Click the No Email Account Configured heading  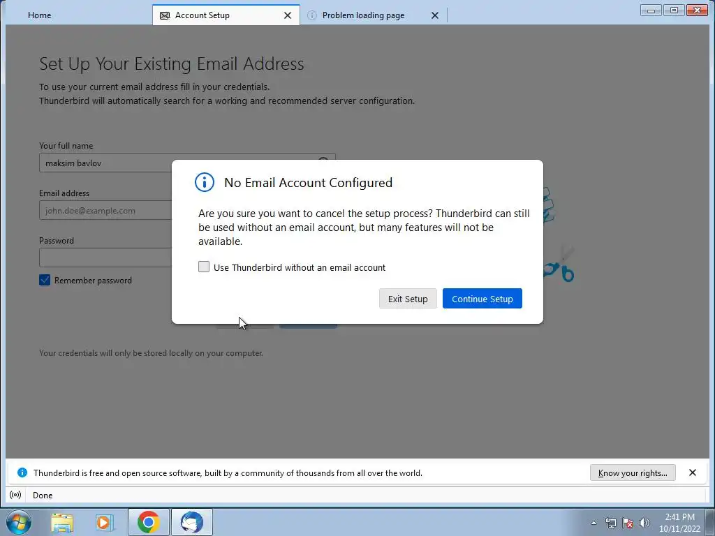[308, 182]
